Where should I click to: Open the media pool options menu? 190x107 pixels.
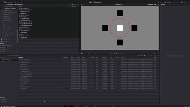pyautogui.click(x=159, y=56)
